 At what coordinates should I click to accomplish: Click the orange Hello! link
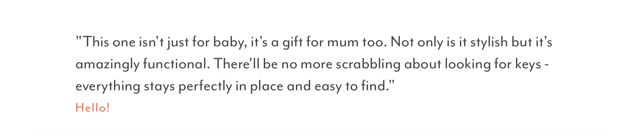[92, 108]
